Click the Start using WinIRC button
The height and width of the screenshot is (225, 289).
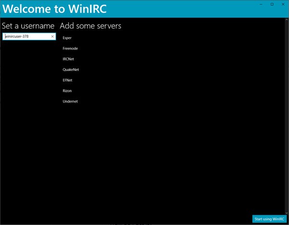tap(269, 219)
